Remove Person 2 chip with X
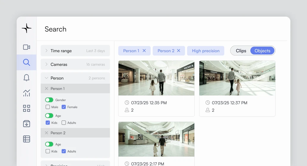Viewport: 307px width, 166px height. pos(178,51)
